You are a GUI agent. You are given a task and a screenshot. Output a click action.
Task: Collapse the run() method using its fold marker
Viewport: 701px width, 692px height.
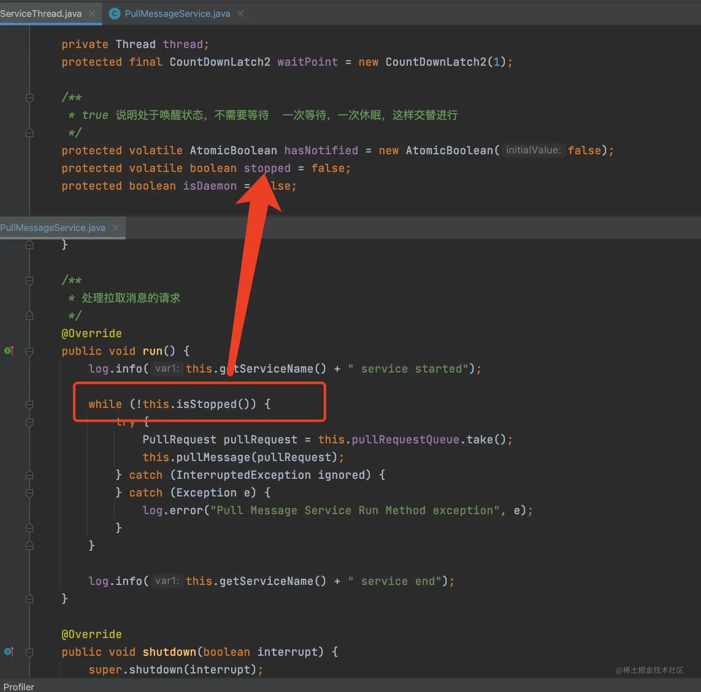tap(30, 351)
